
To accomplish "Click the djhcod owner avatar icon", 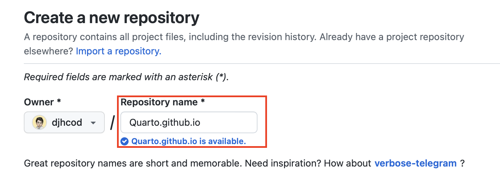I will pos(39,123).
